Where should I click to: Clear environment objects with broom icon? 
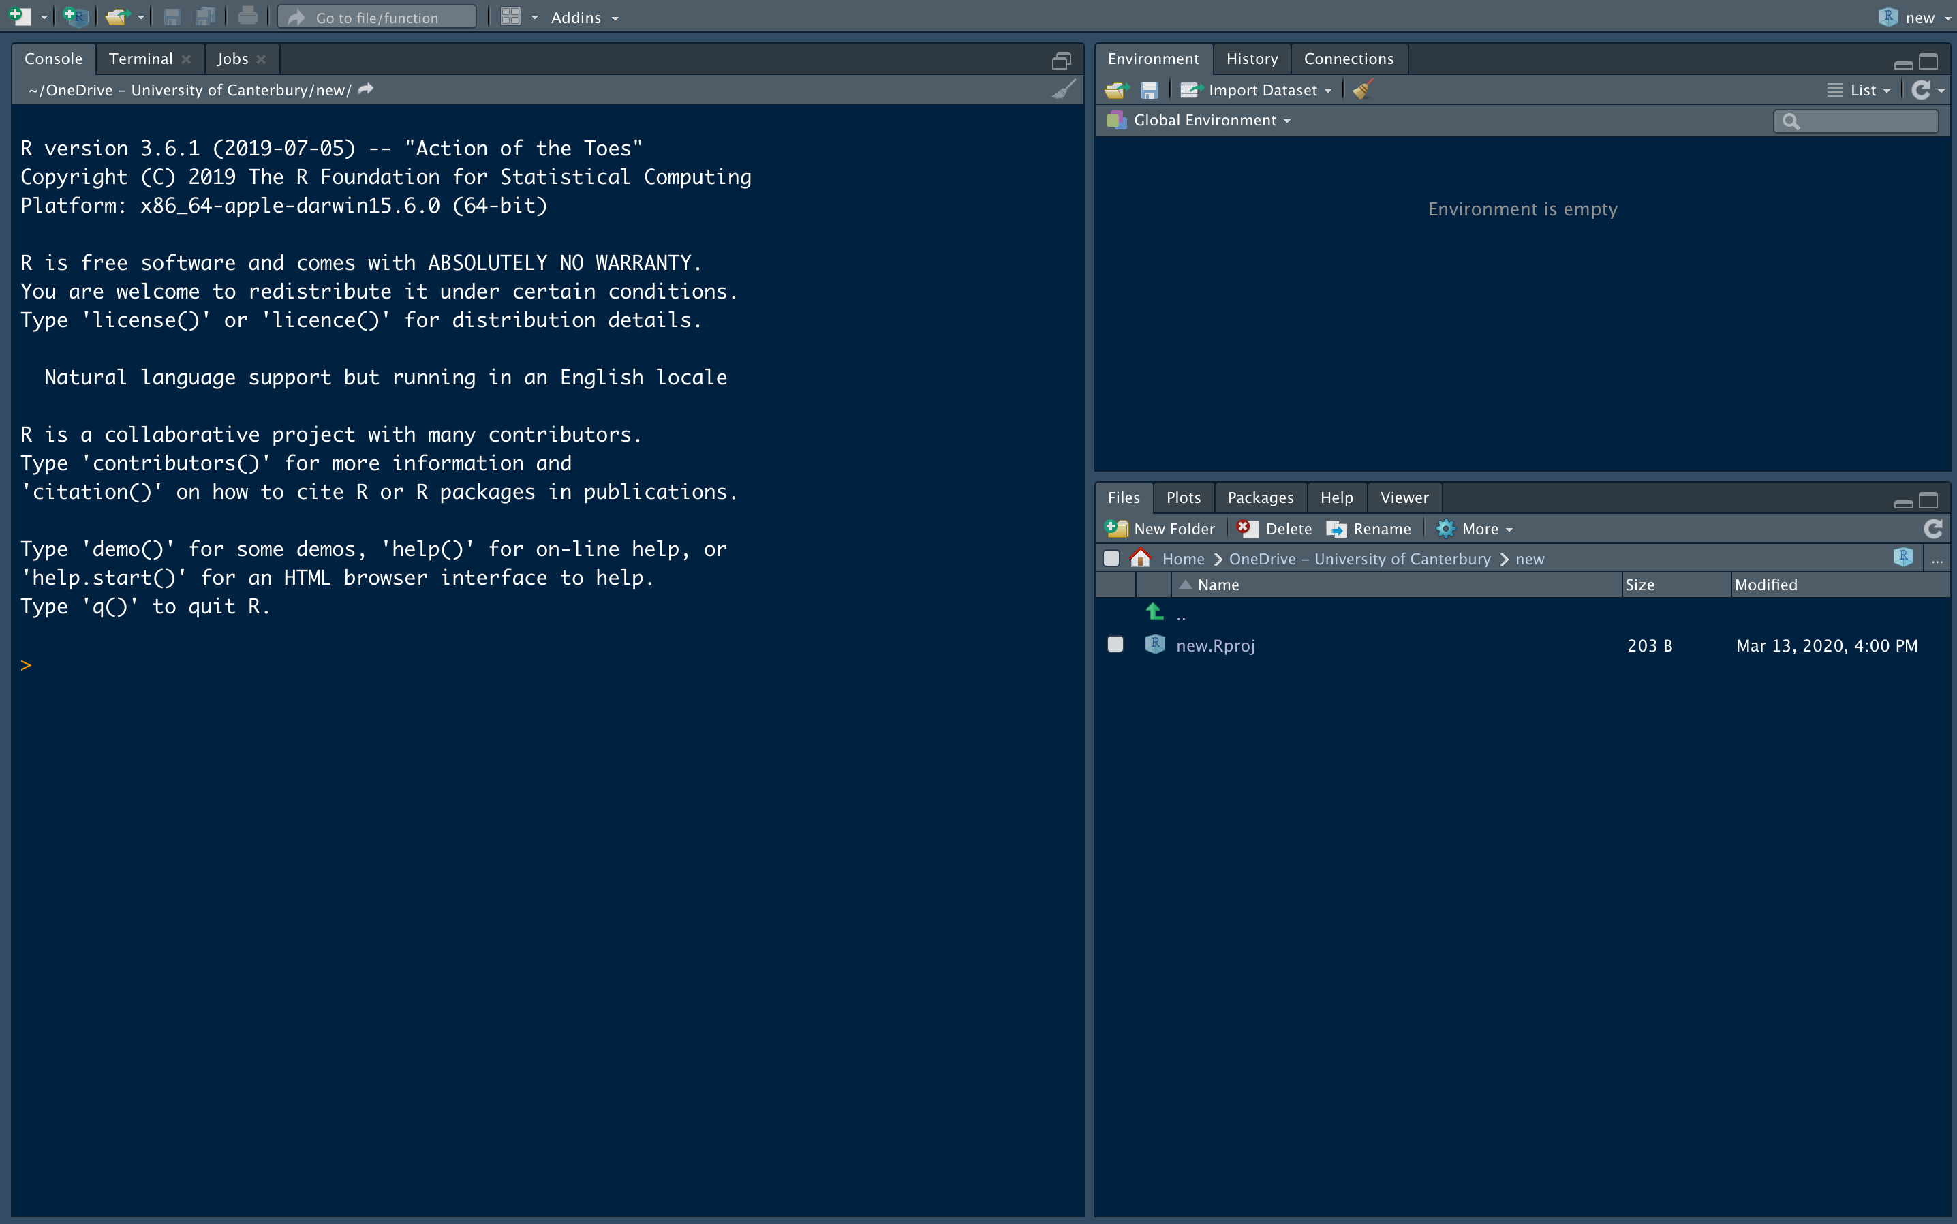(x=1363, y=90)
